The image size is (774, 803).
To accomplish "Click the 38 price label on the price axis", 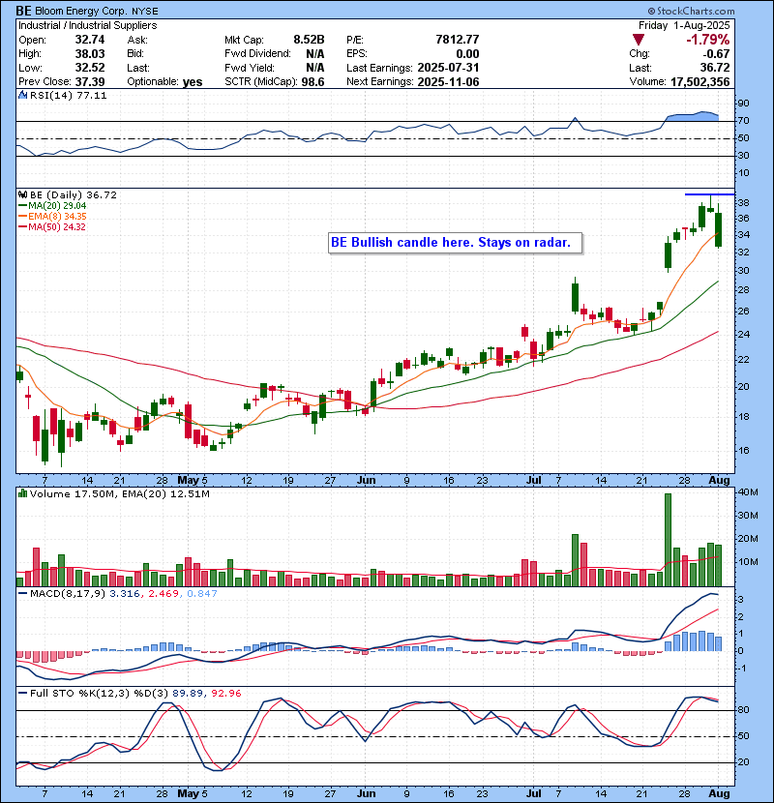I will click(x=743, y=203).
